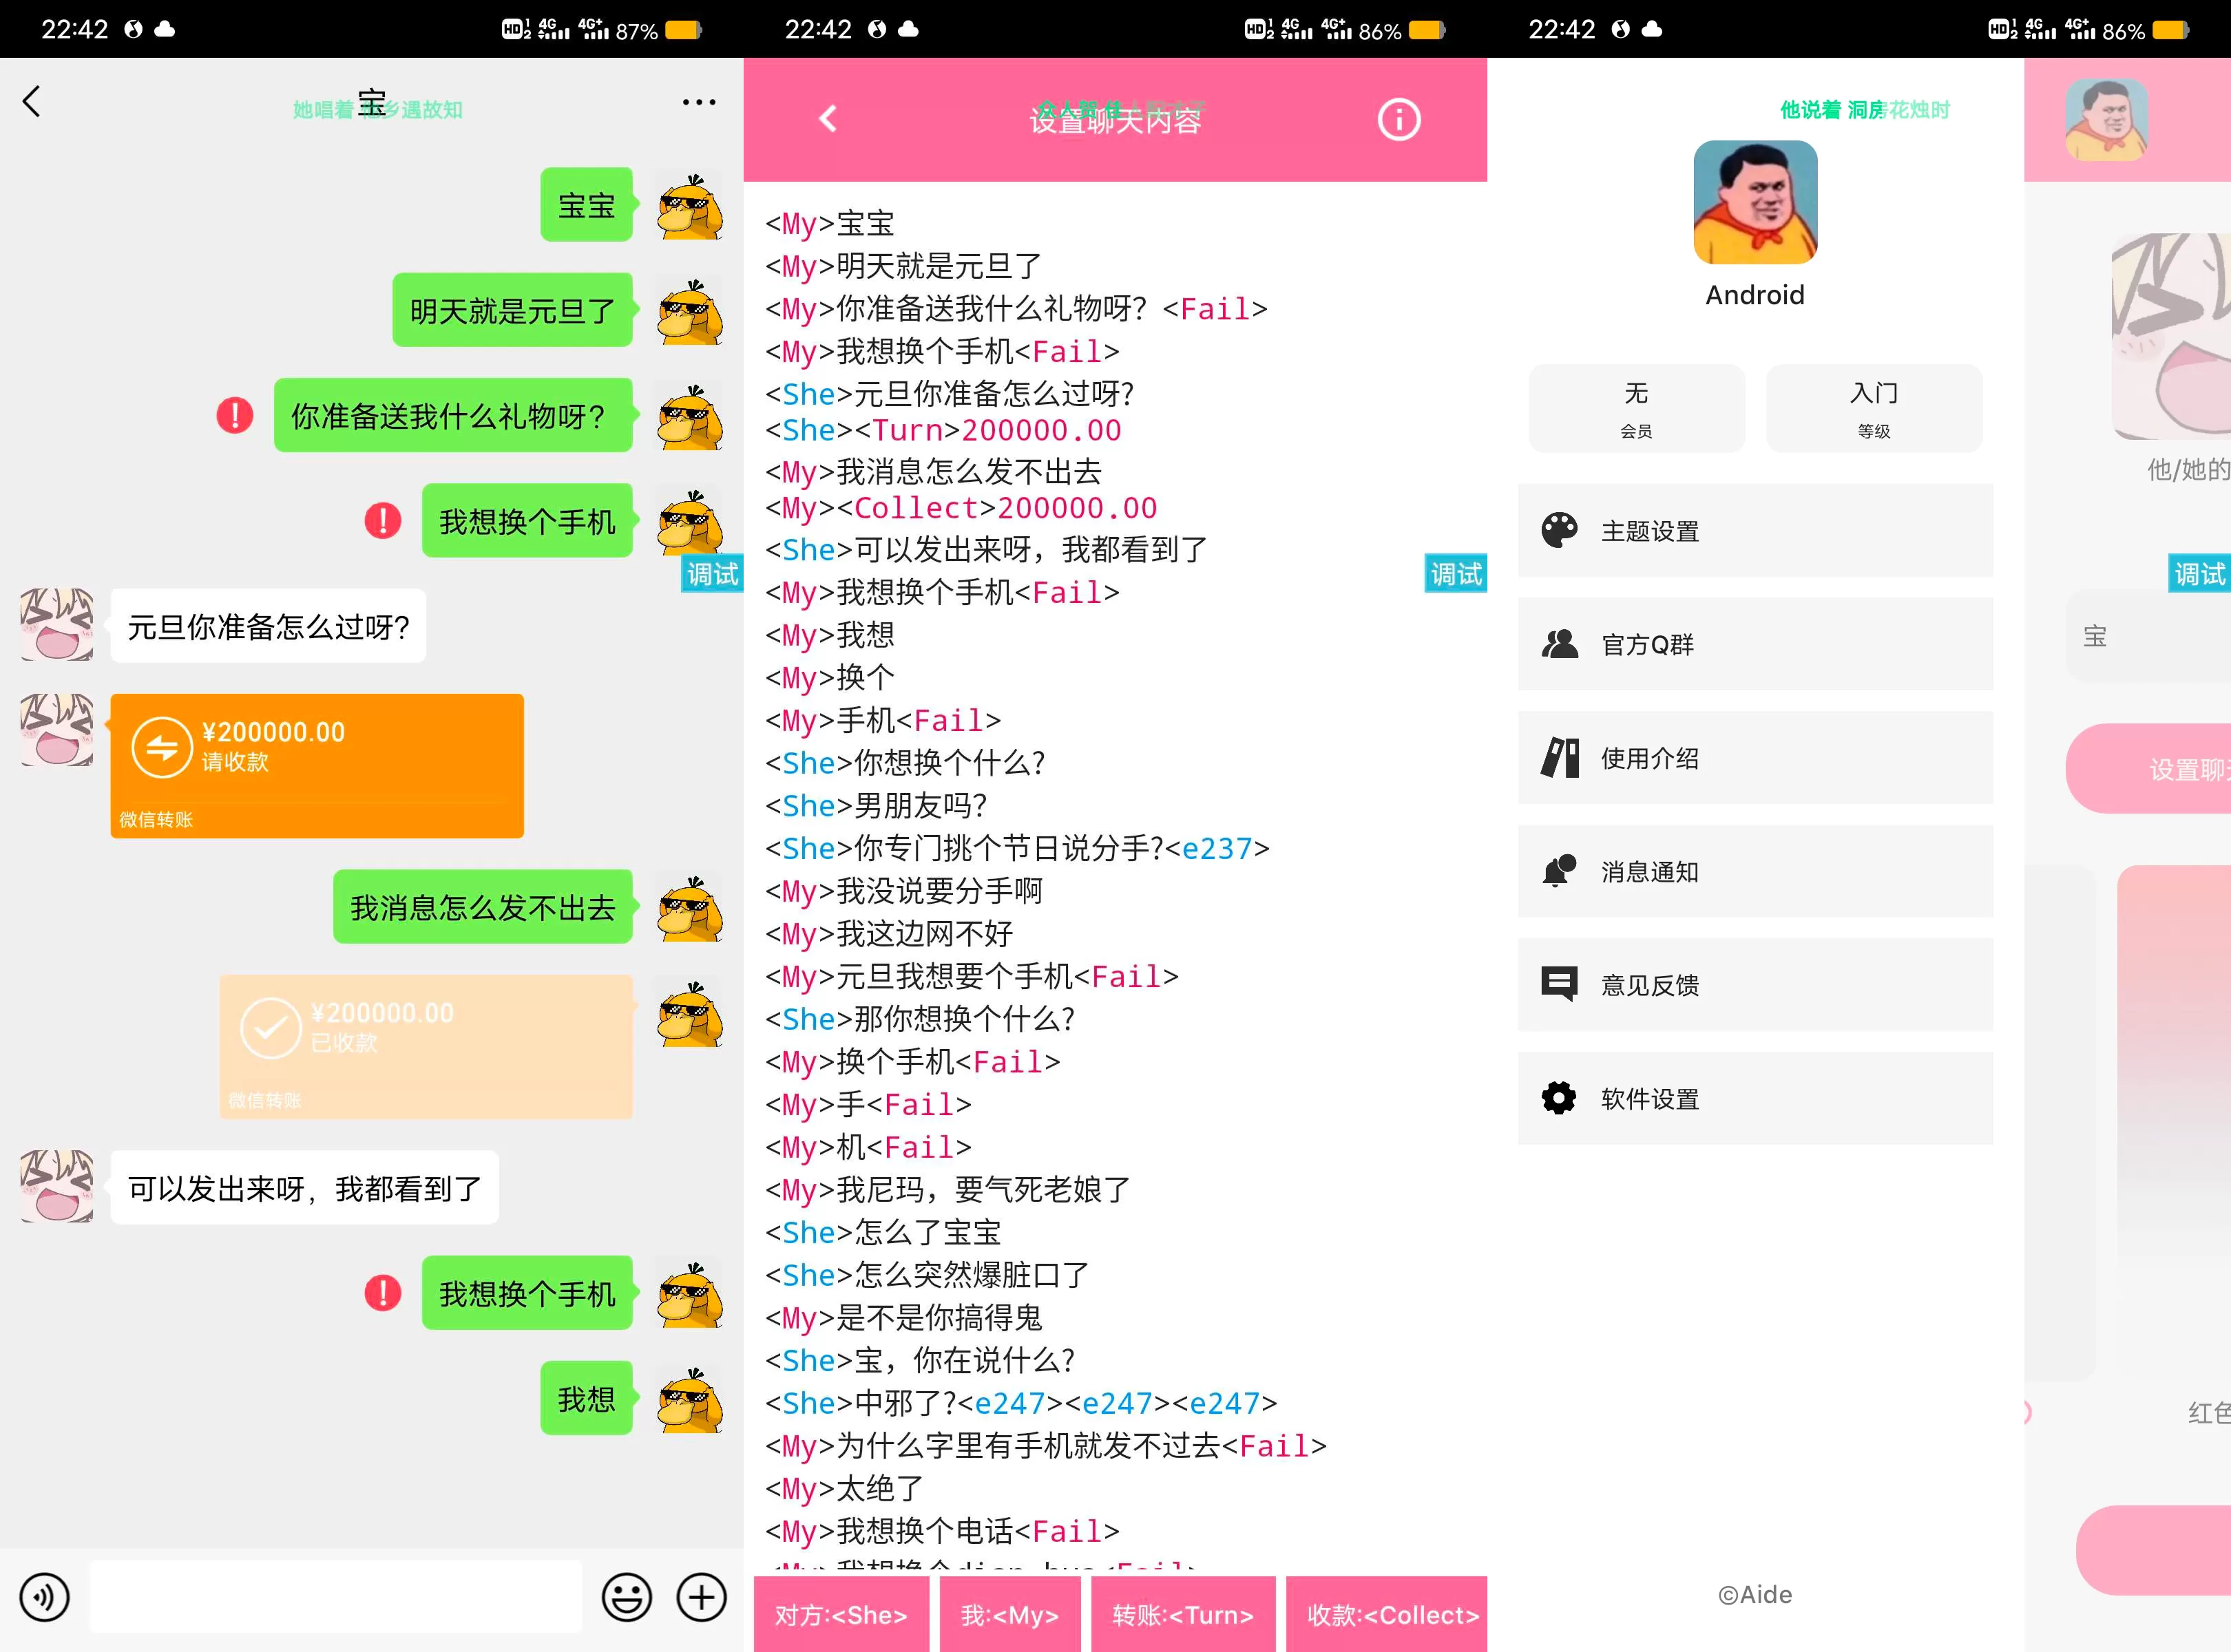
Task: Select line <My>我尼玛，要气死老娘了
Action: point(947,1190)
